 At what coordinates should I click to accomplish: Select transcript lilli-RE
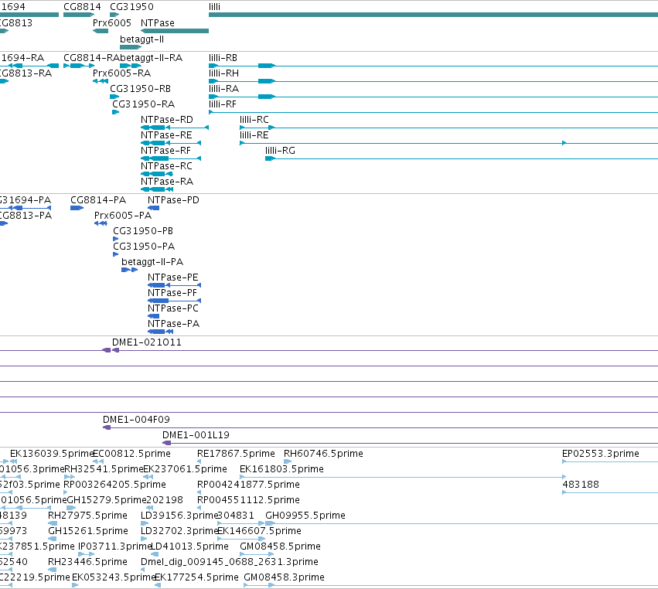coord(254,135)
